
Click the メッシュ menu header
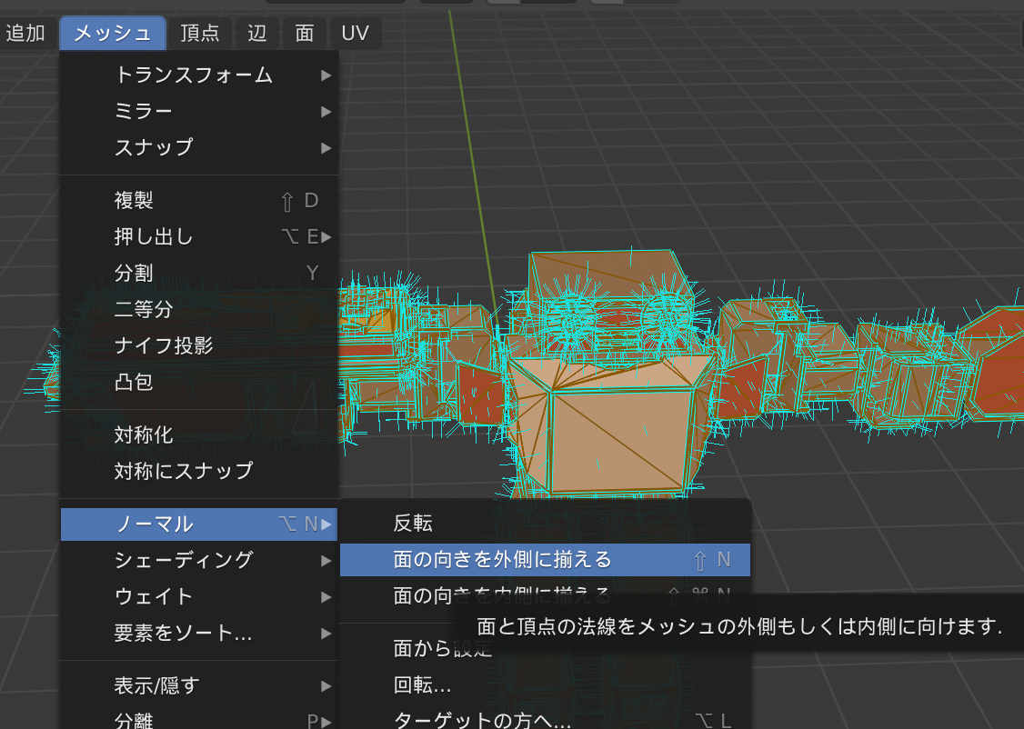pos(113,34)
